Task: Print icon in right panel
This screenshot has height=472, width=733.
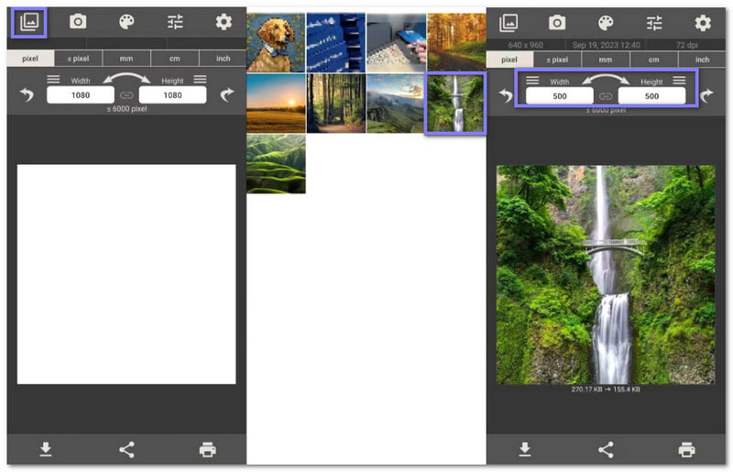Action: tap(686, 450)
